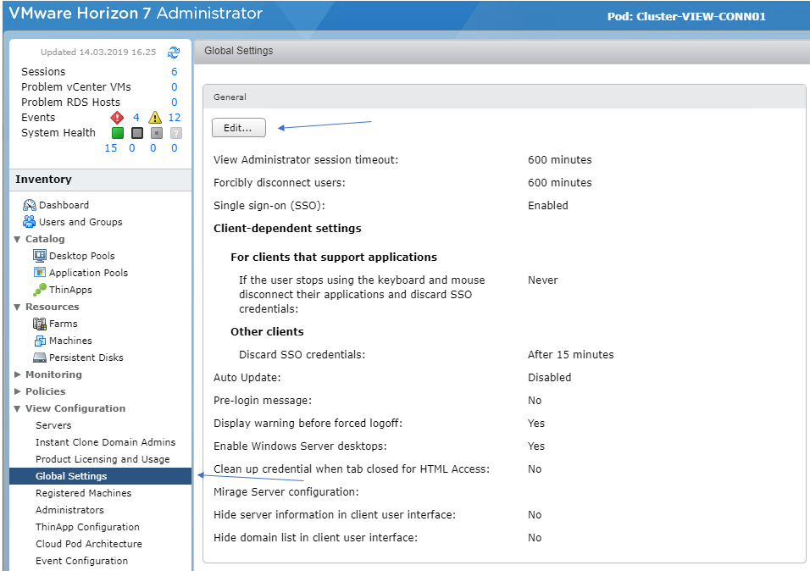The width and height of the screenshot is (810, 571).
Task: Select Desktop Pools in Catalog
Action: (81, 256)
